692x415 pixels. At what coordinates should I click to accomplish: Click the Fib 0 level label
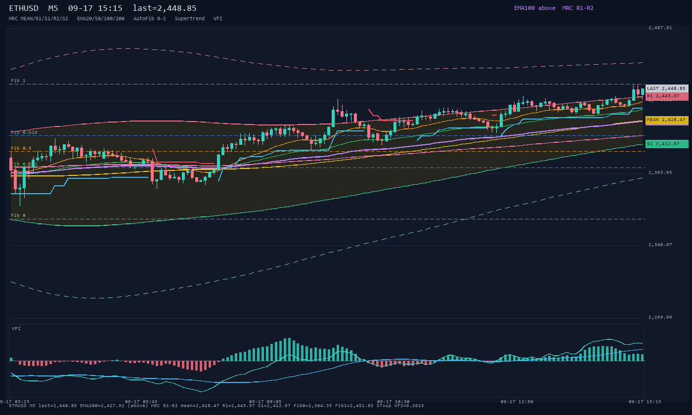coord(18,215)
